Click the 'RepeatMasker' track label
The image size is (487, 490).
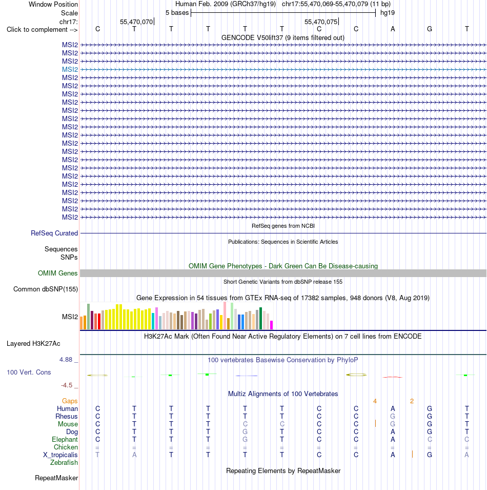coord(56,478)
